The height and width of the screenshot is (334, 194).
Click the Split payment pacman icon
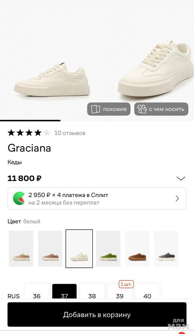click(19, 198)
